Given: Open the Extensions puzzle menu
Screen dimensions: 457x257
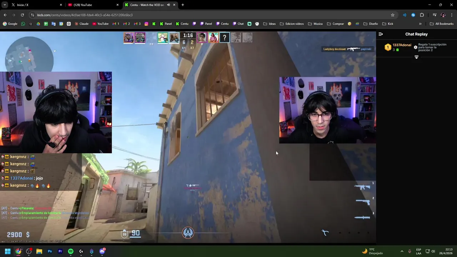Looking at the screenshot, I should pos(422,15).
